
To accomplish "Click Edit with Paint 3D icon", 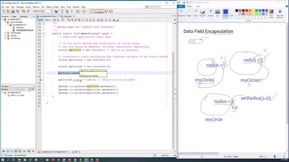I will [280, 14].
